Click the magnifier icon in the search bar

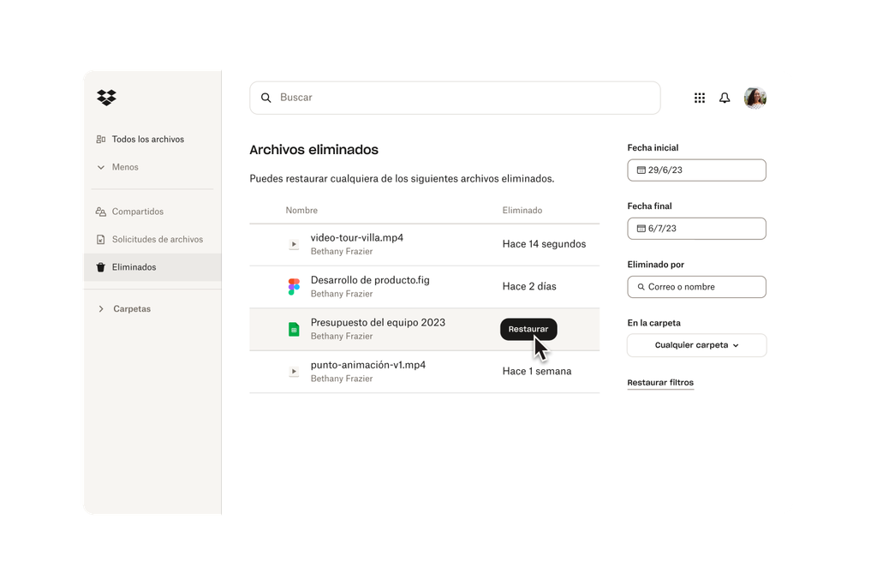(266, 98)
